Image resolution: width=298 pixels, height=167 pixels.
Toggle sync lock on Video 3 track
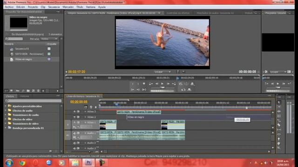(78, 112)
